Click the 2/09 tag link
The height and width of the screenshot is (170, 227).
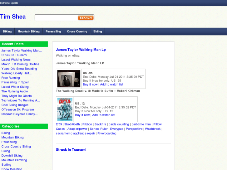[x=59, y=124]
